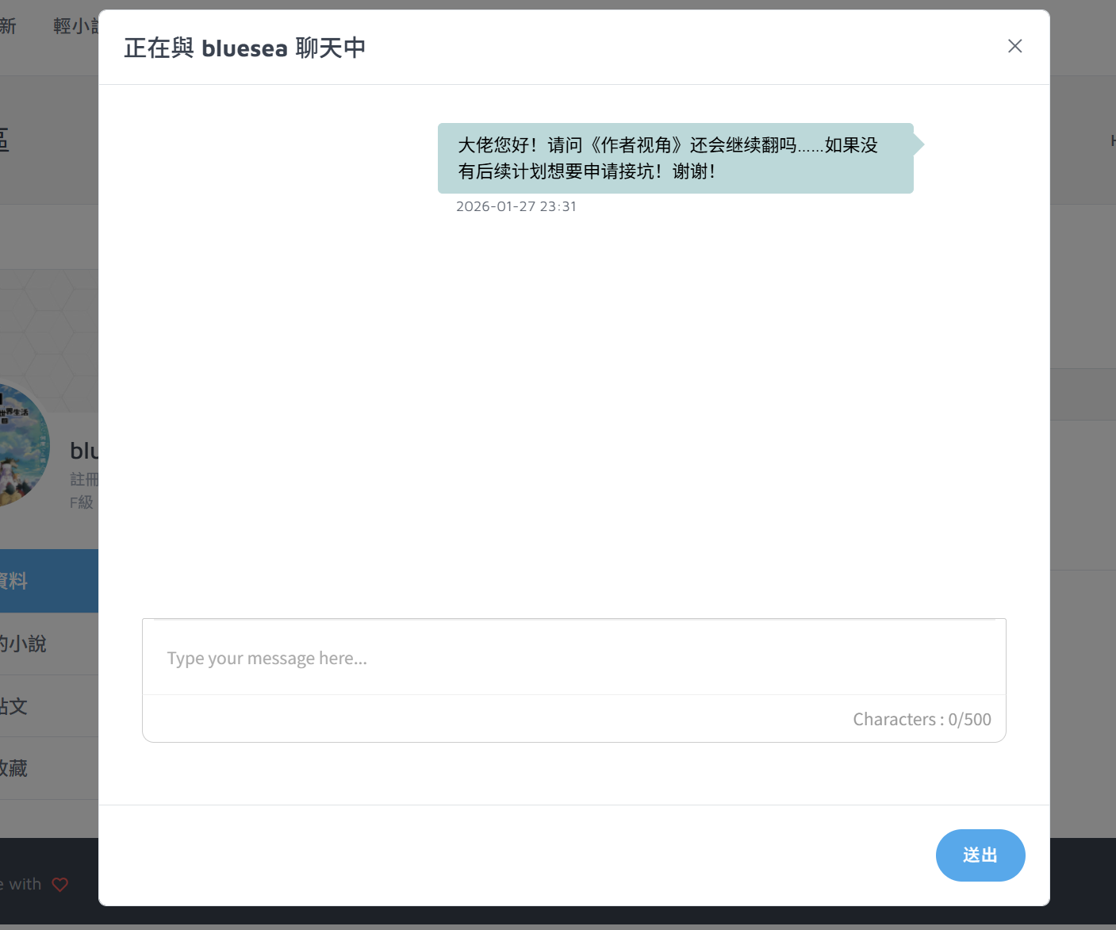Click the red heart icon in footer
The width and height of the screenshot is (1116, 930).
60,884
